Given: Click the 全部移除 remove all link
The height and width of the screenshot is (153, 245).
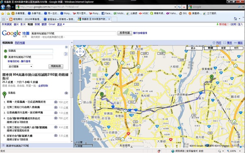Looking at the screenshot, I should click(43, 86).
